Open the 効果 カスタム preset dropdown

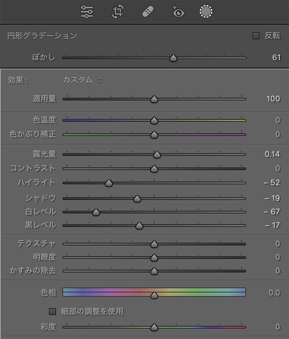[82, 80]
